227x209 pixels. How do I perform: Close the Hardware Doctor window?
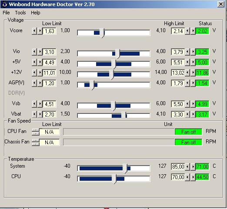221,4
